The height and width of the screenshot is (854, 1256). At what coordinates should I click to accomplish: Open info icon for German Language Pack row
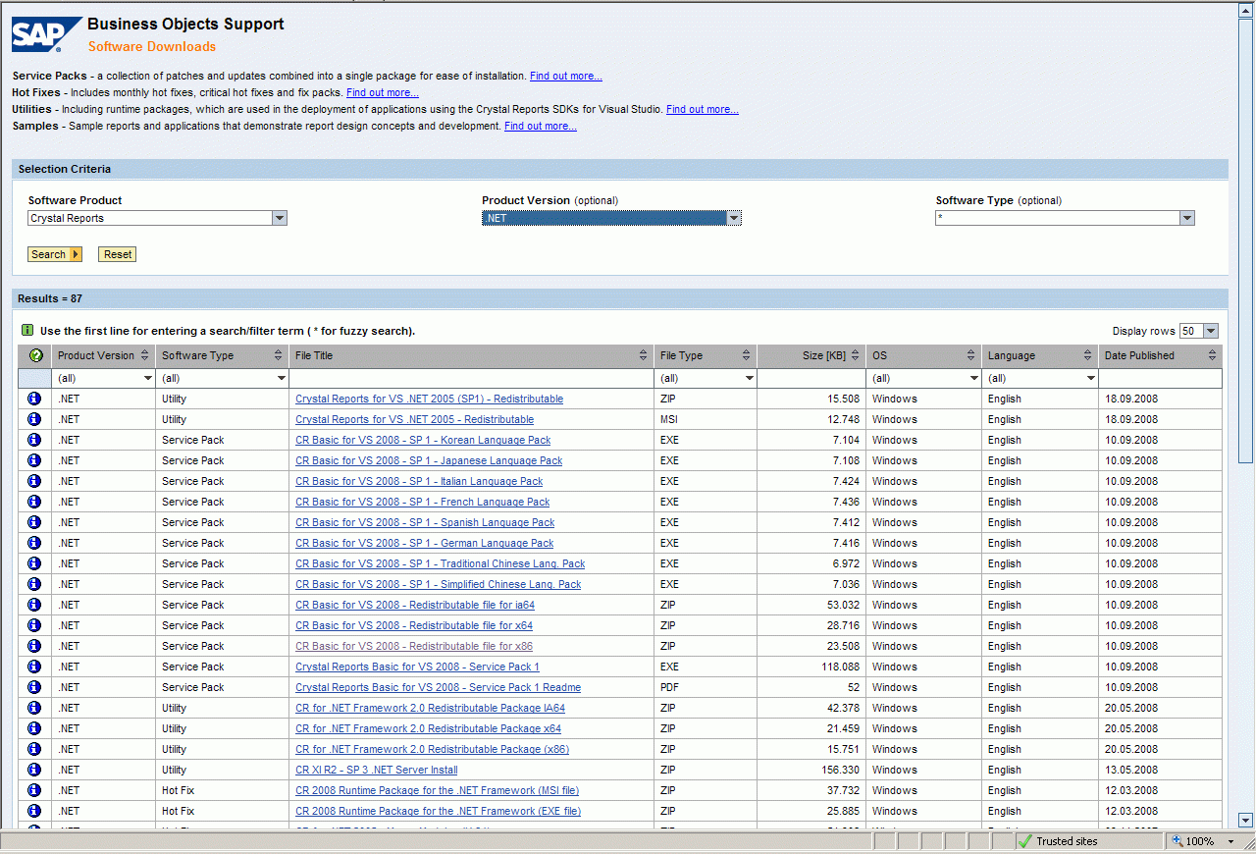34,543
